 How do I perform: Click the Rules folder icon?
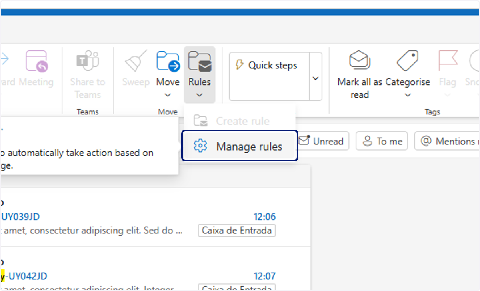pyautogui.click(x=200, y=61)
